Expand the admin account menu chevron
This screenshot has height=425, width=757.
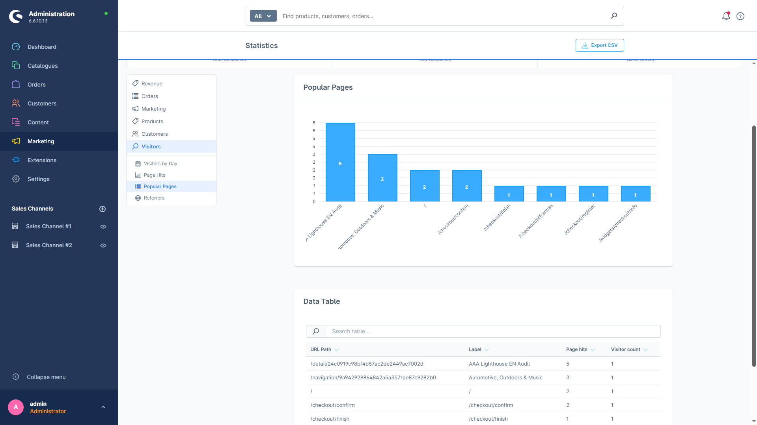pyautogui.click(x=103, y=407)
